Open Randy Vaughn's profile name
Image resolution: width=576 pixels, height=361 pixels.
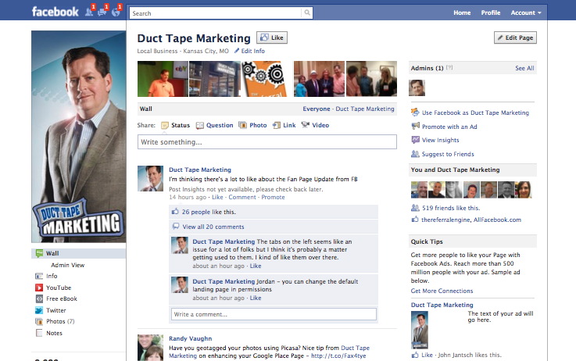tap(190, 338)
